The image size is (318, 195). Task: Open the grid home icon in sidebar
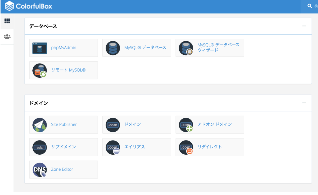[7, 21]
